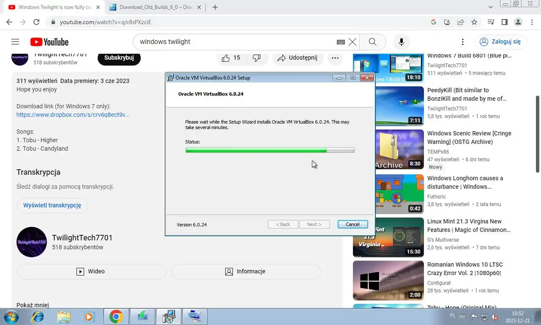
Task: Click the YouTube page vertical scrollbar
Action: (538, 133)
